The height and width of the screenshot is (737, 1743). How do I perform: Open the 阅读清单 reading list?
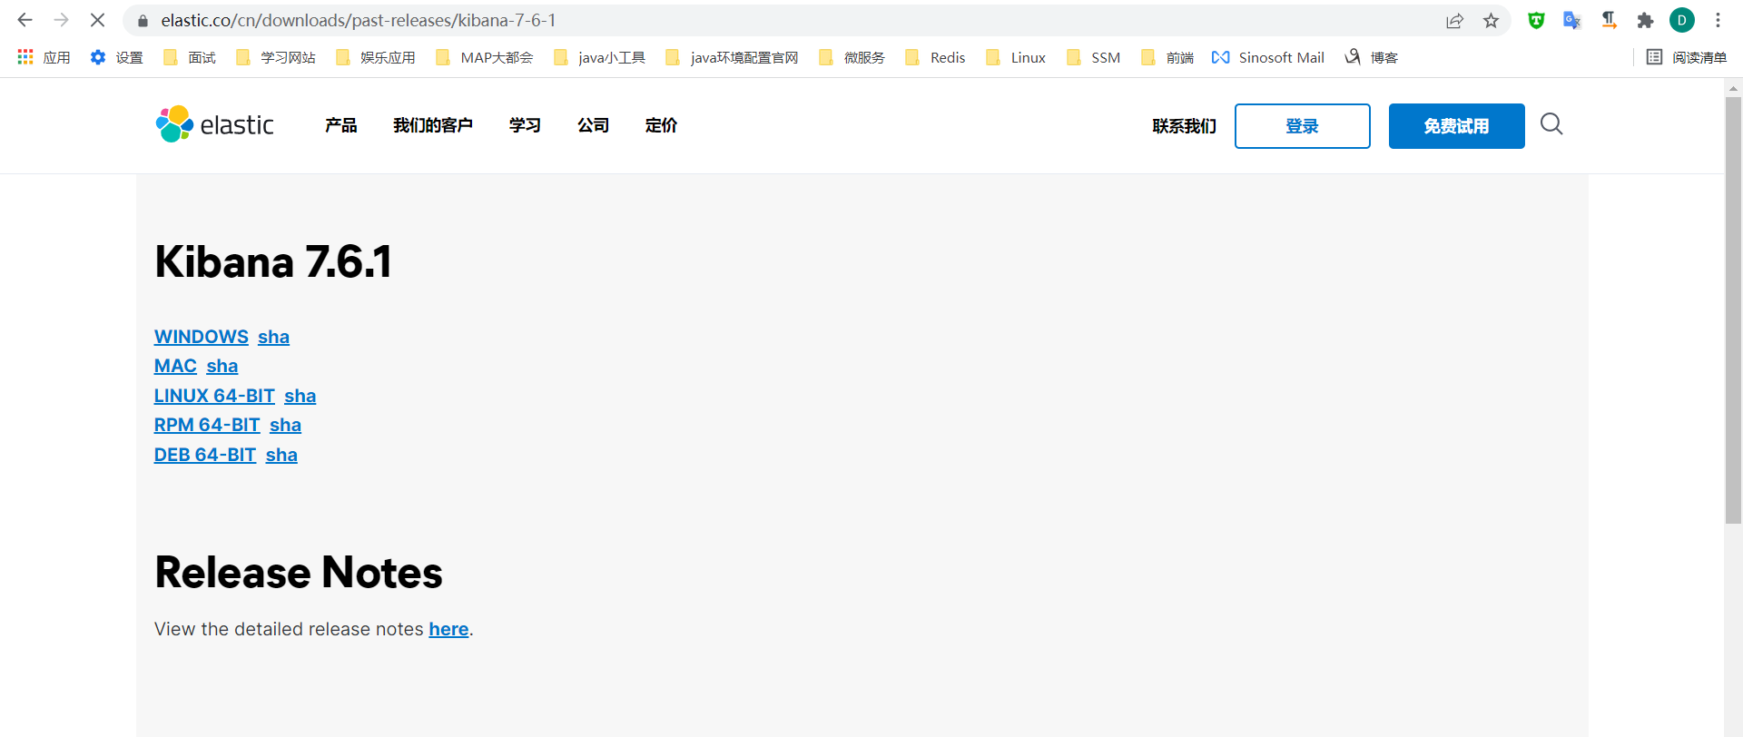pos(1687,57)
